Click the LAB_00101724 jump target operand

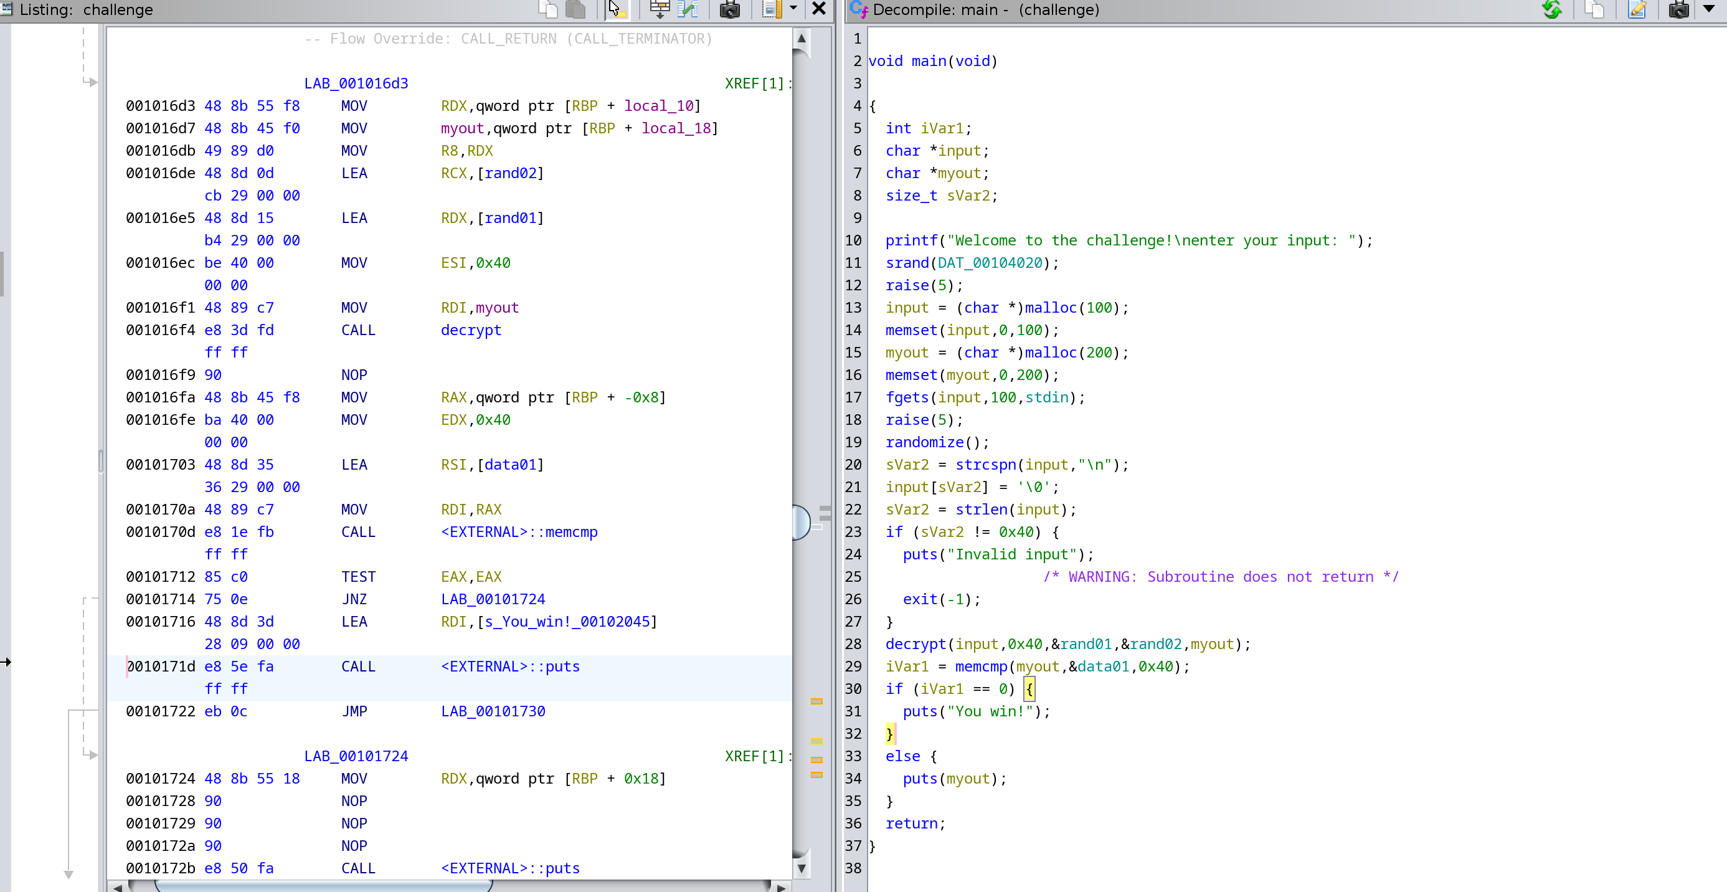point(493,599)
